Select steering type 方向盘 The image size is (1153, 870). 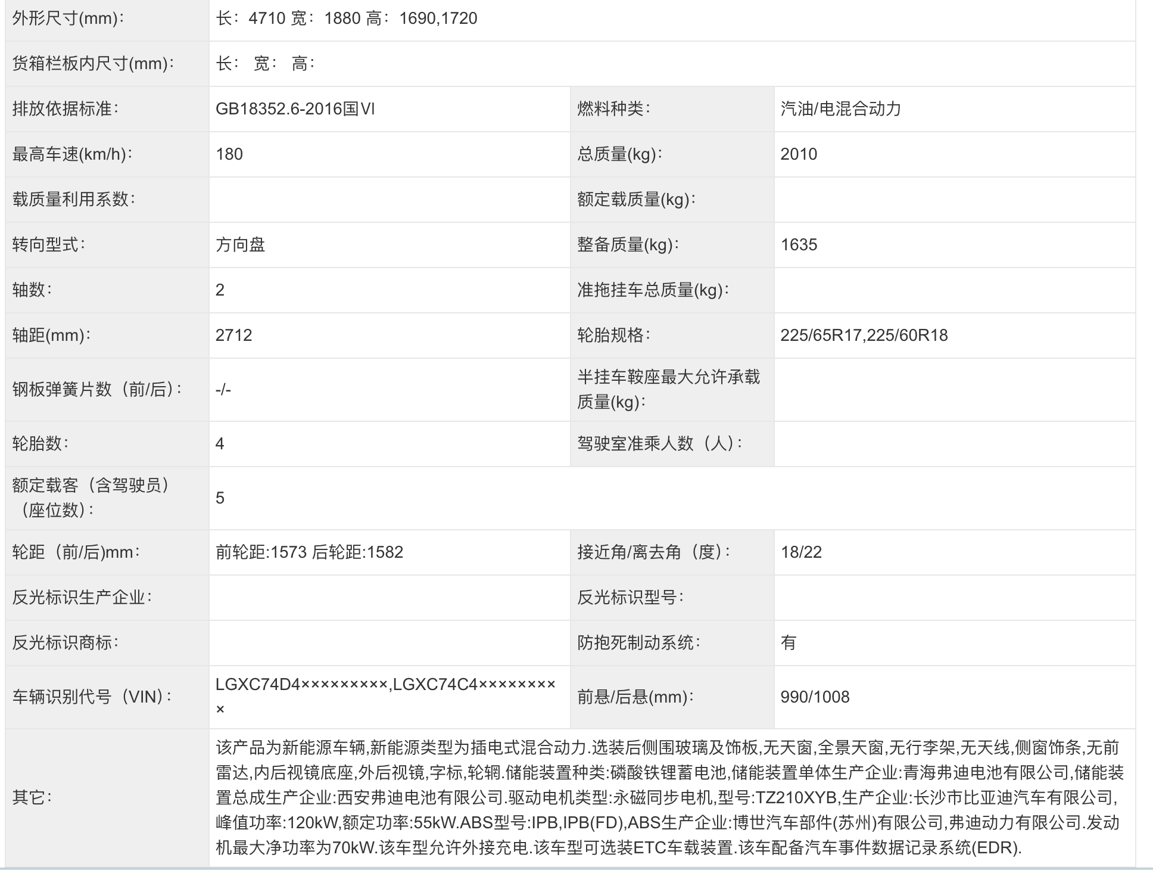click(241, 245)
